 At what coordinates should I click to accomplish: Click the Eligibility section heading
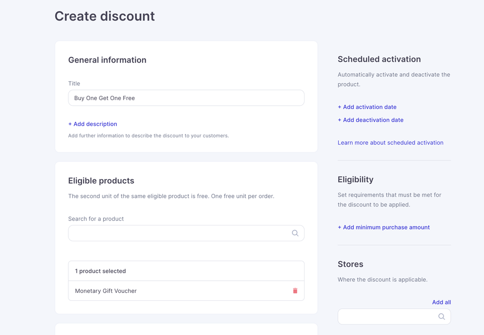tap(356, 180)
